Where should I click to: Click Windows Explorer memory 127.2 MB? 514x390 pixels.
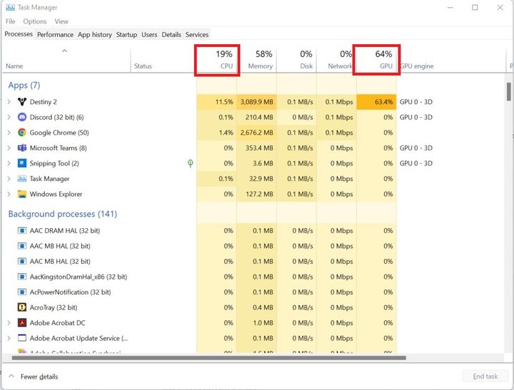coord(259,194)
